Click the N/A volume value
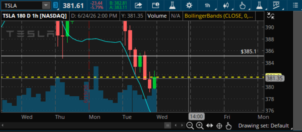This screenshot has width=302, height=132. 176,16
